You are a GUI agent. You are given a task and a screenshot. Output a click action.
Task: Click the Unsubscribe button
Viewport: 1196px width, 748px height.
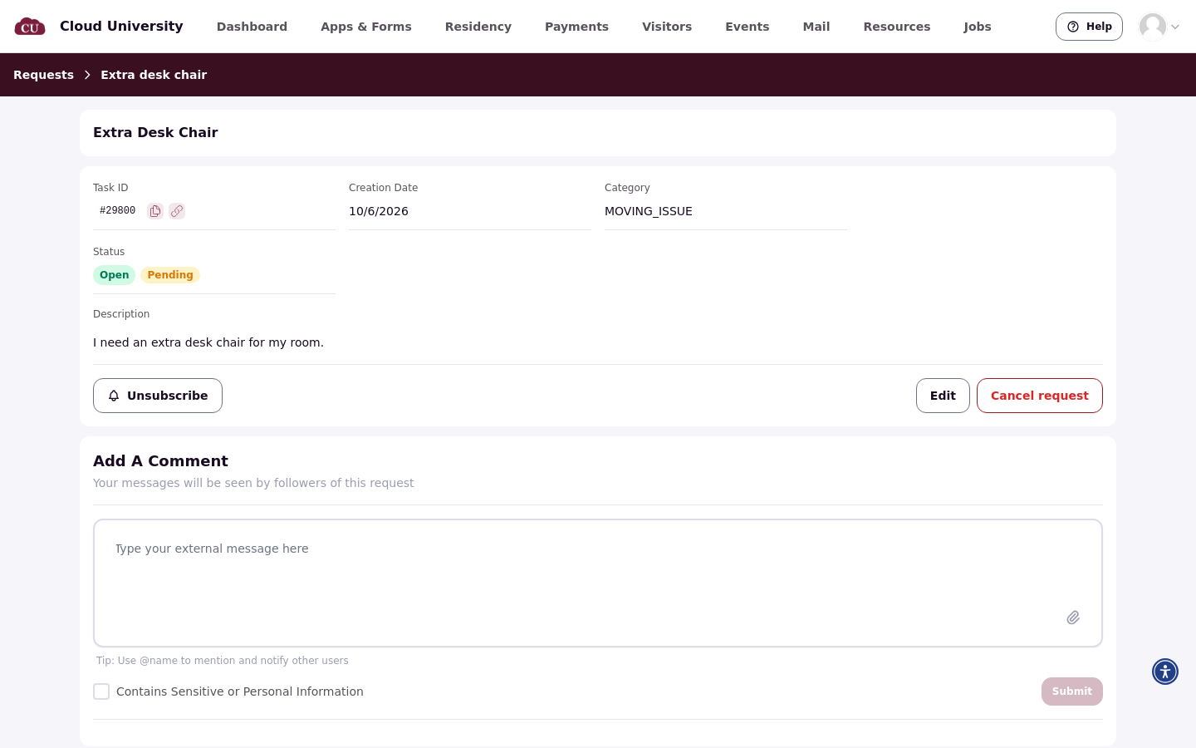pyautogui.click(x=158, y=396)
